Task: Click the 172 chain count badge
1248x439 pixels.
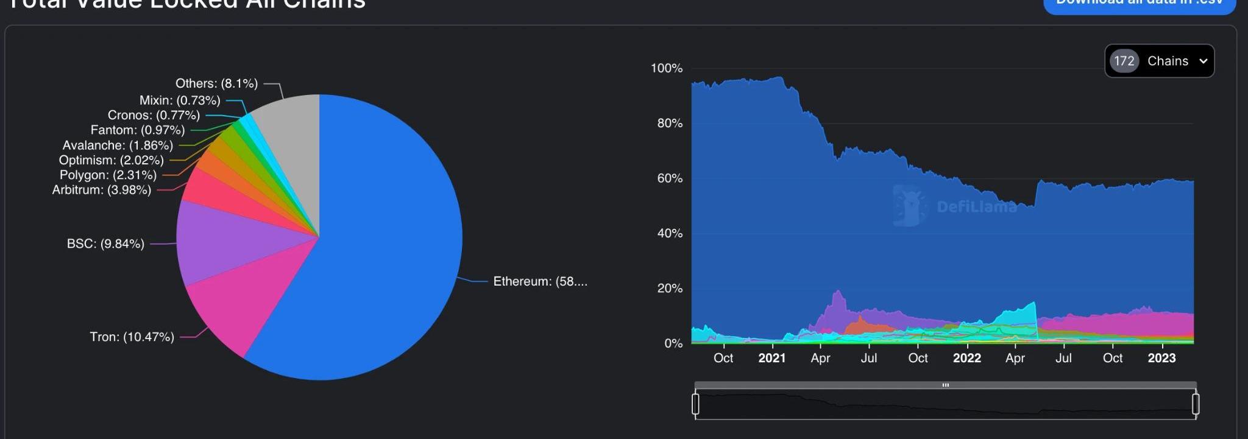Action: pos(1124,61)
